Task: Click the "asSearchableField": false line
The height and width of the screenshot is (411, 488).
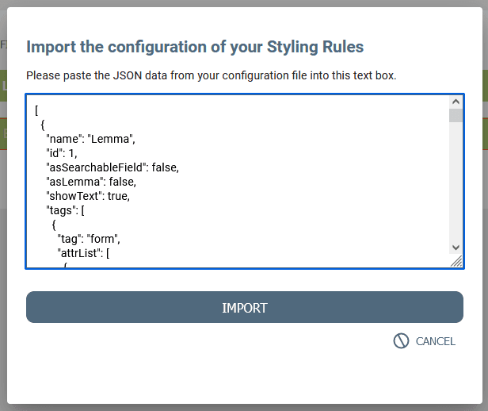Action: point(112,167)
